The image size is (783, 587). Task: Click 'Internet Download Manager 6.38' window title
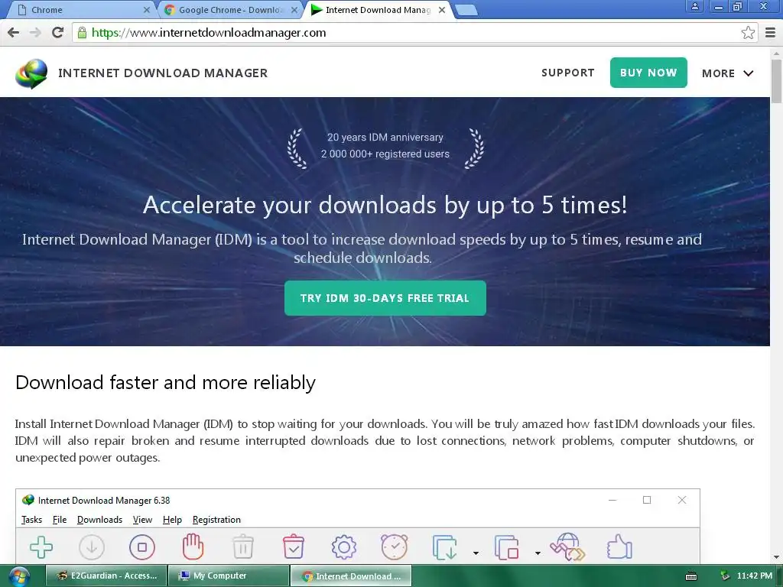coord(104,500)
